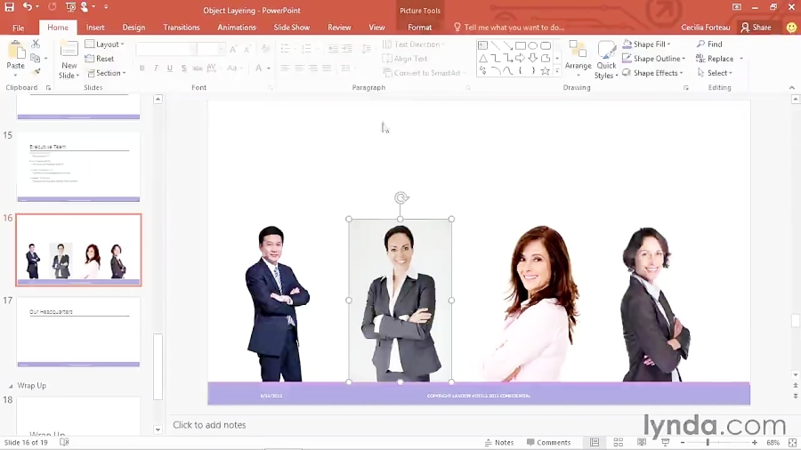The image size is (801, 450).
Task: Toggle Italic formatting
Action: point(156,68)
